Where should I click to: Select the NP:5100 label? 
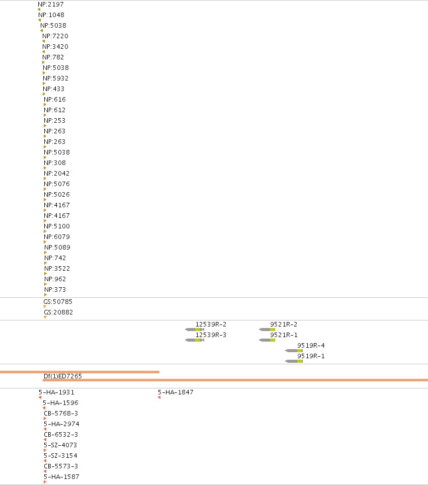click(57, 226)
